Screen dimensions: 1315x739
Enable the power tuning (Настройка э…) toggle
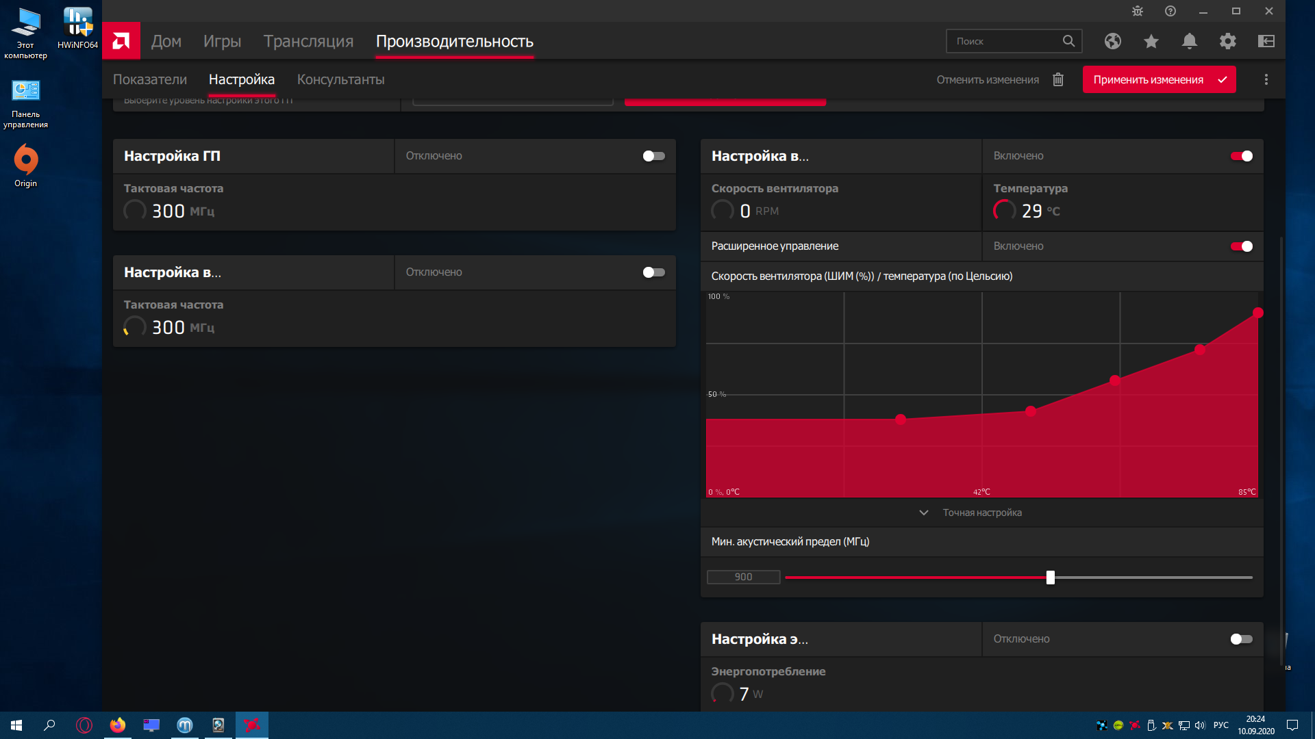[x=1241, y=639]
